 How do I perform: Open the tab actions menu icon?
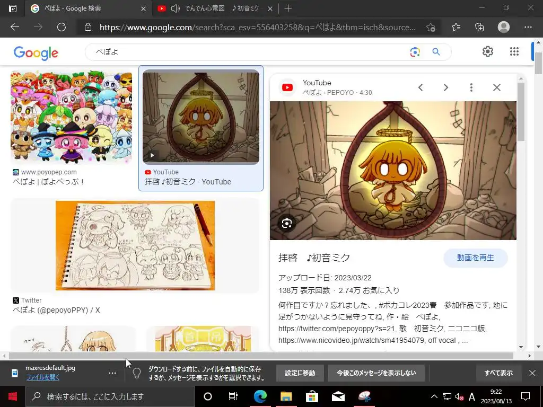point(13,8)
